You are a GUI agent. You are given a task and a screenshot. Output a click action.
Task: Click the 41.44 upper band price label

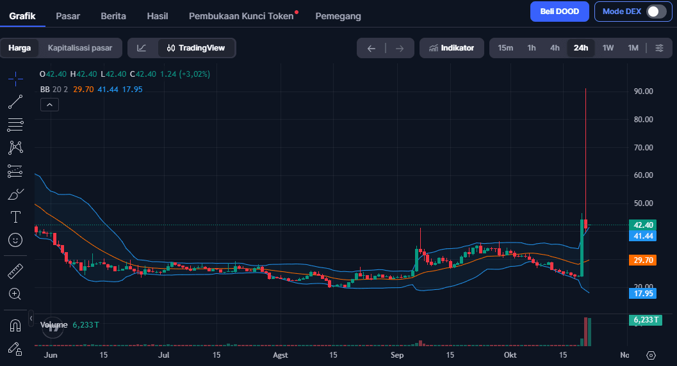643,236
